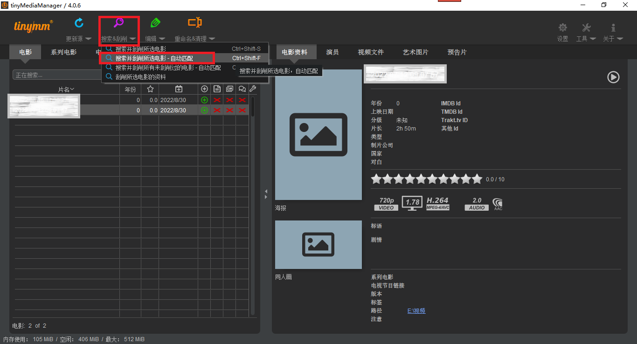Click the orange 重命名&清理 icon
This screenshot has height=344, width=637.
pos(195,22)
